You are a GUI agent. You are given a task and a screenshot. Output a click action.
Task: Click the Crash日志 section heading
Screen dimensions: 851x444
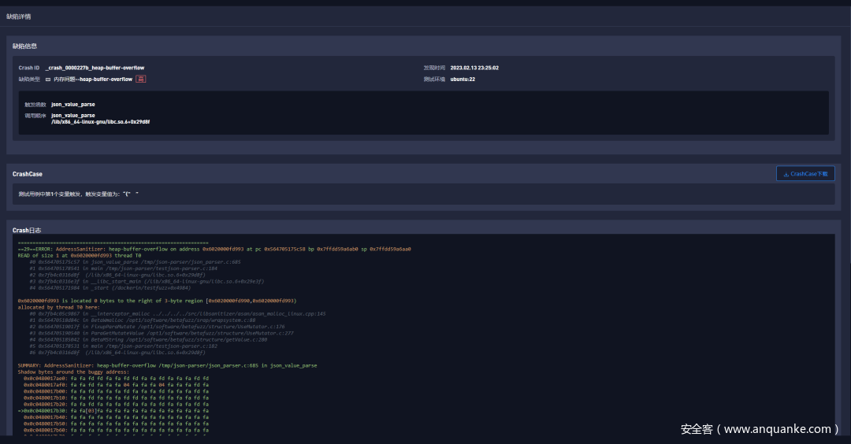point(27,230)
